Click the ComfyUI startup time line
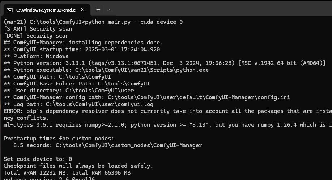This screenshot has height=180, width=332. click(x=82, y=49)
